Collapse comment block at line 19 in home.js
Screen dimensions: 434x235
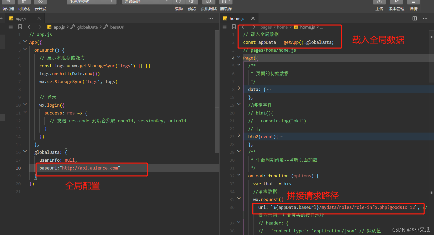click(x=239, y=104)
